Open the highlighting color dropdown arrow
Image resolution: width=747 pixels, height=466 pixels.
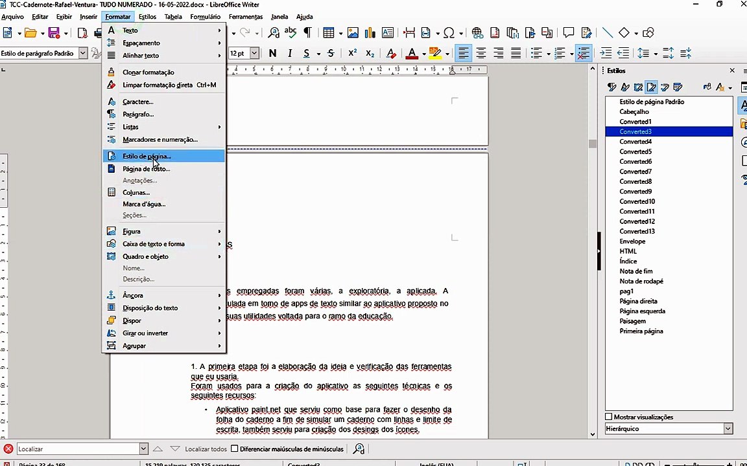(x=447, y=54)
